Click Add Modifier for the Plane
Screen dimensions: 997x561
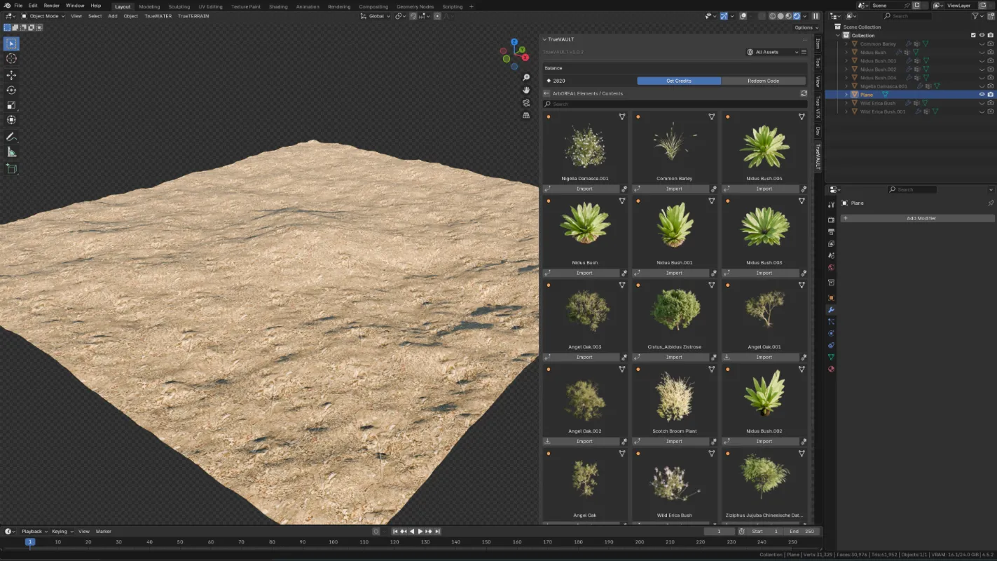coord(921,218)
